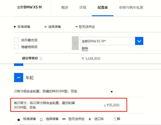Click the info icon beside 解 at bottom
161x125 pixels.
115,119
